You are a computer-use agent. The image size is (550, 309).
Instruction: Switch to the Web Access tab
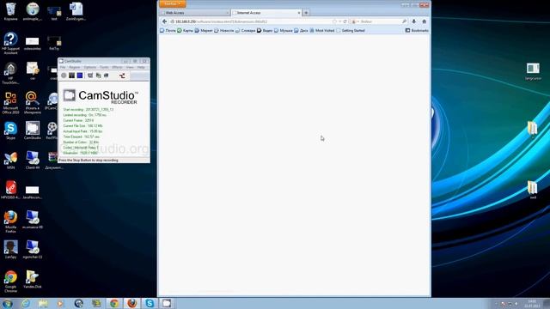click(194, 13)
